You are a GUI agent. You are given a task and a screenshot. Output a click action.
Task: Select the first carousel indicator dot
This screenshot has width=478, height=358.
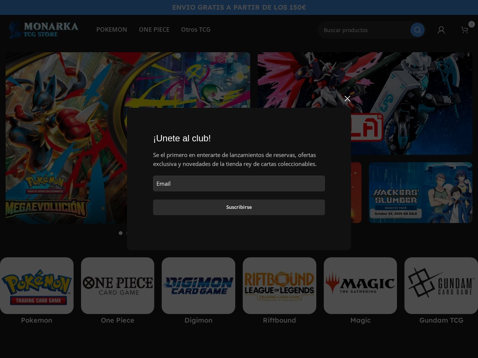click(x=121, y=233)
